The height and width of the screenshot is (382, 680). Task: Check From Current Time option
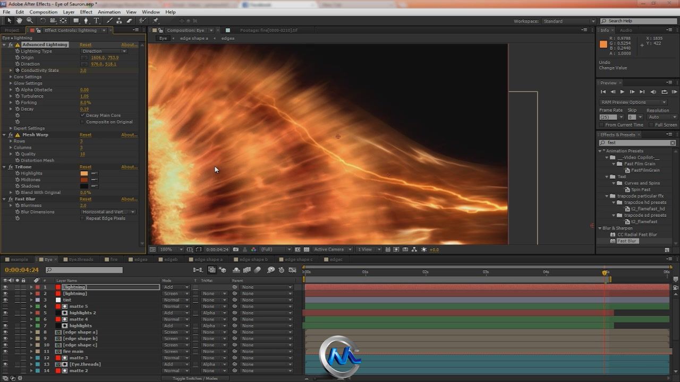pos(601,125)
